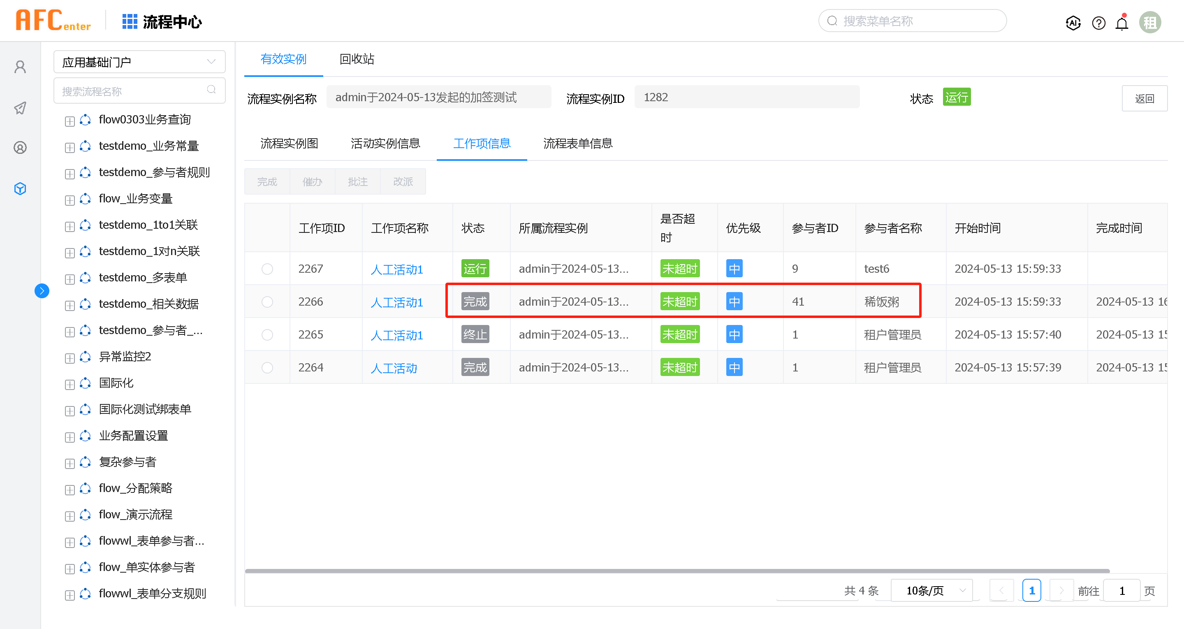Screen dimensions: 1184x629
Task: Open the notification bell
Action: tap(1122, 23)
